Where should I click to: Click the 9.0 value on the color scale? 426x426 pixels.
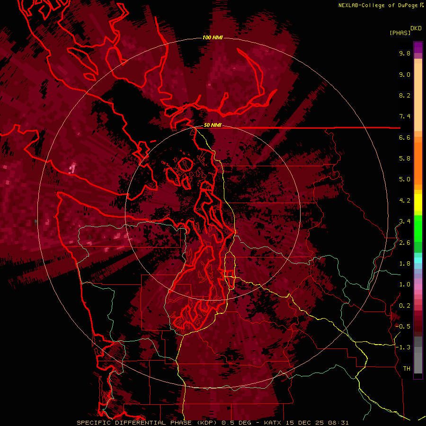(x=405, y=74)
